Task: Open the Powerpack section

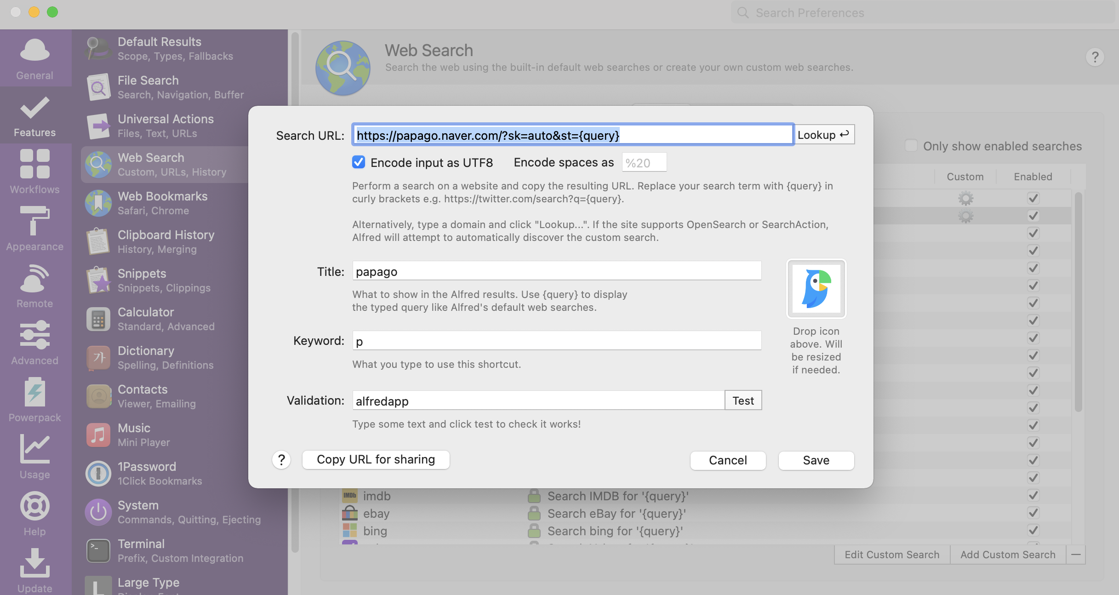Action: pyautogui.click(x=35, y=400)
